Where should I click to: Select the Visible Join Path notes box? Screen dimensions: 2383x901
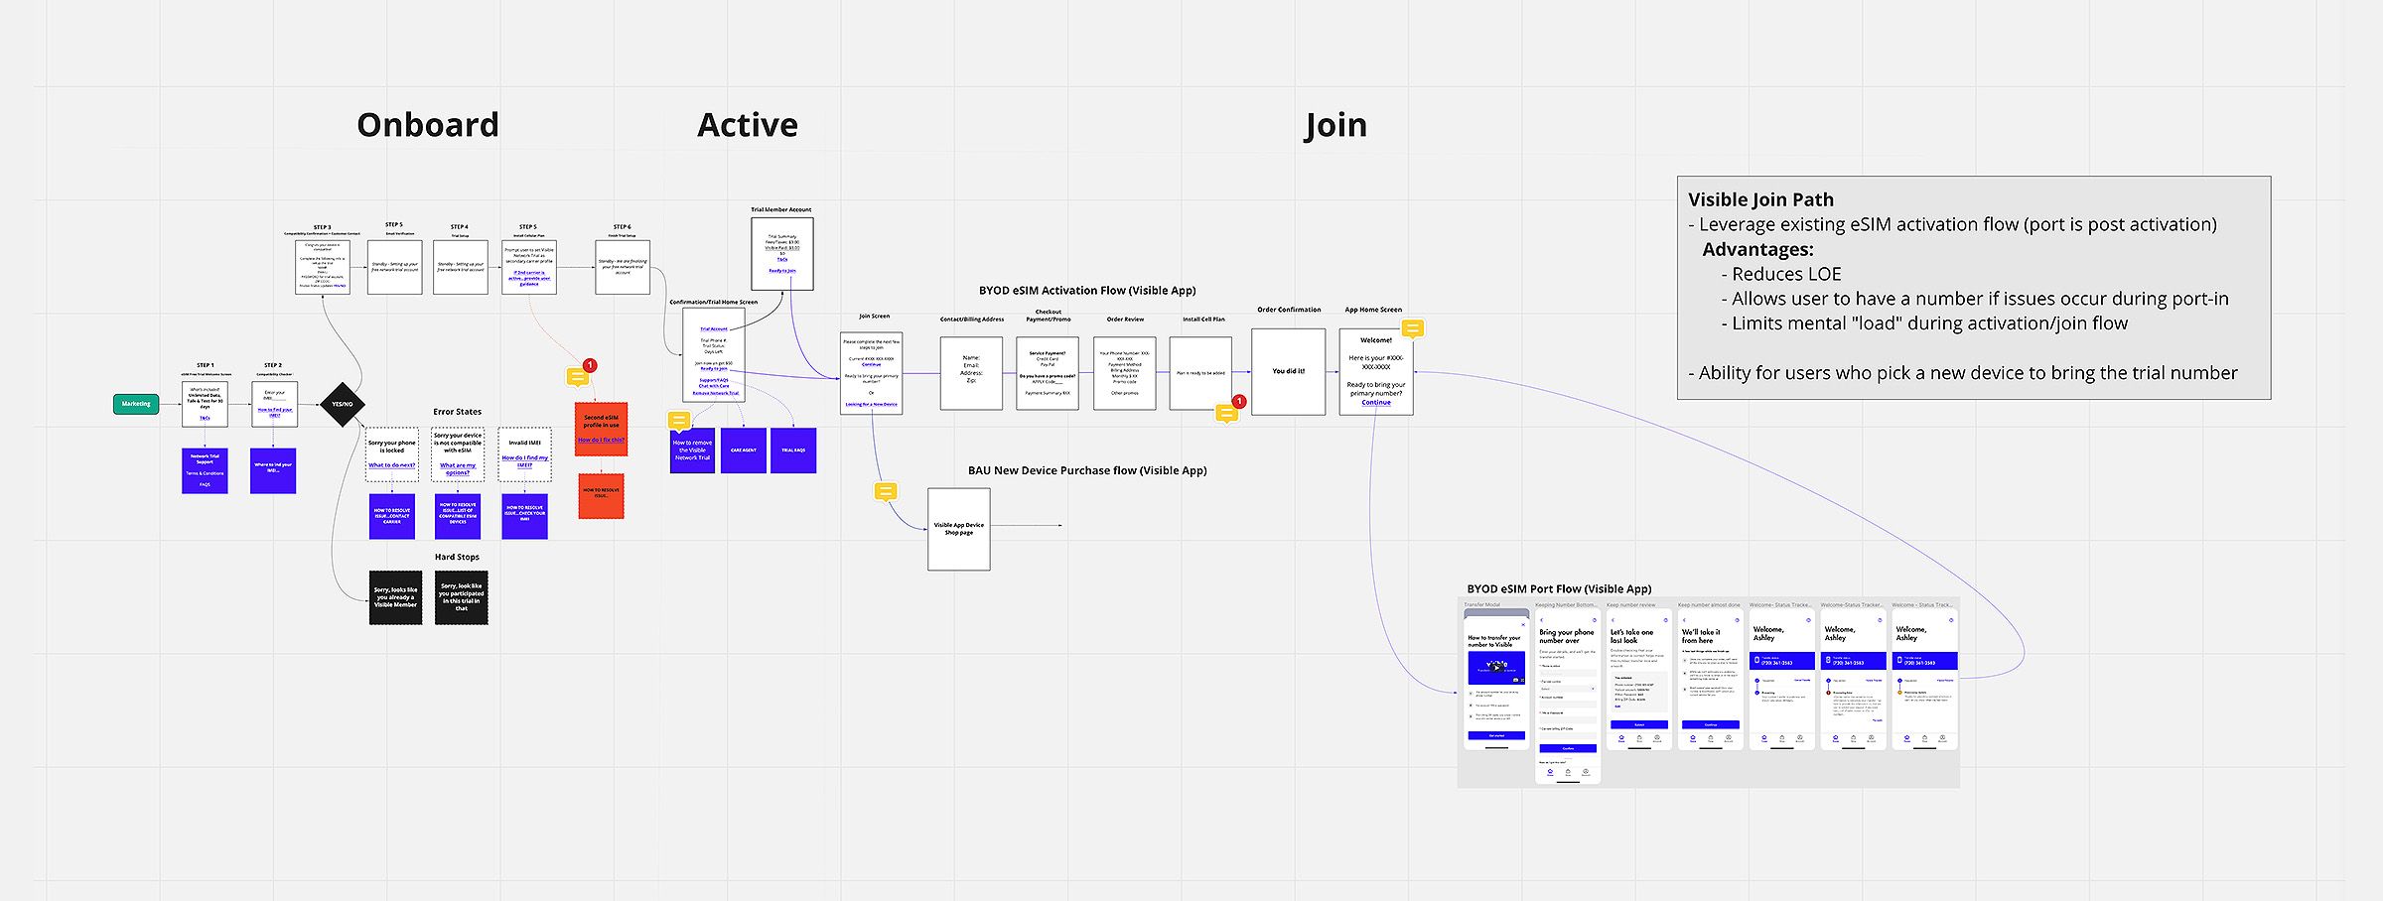coord(1974,288)
